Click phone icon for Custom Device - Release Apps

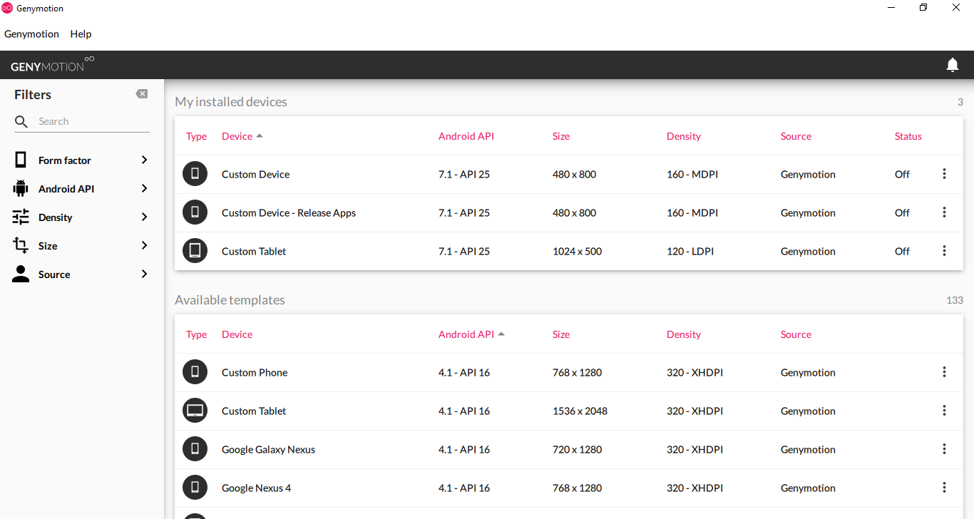coord(195,212)
